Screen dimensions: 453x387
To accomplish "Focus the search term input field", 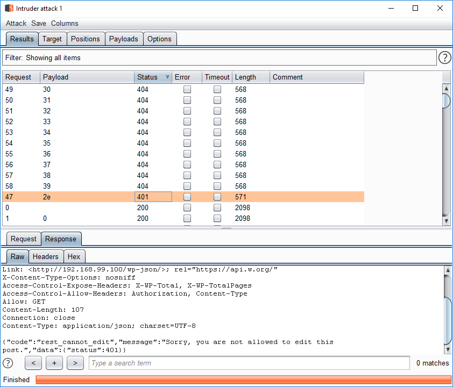I will (x=249, y=363).
